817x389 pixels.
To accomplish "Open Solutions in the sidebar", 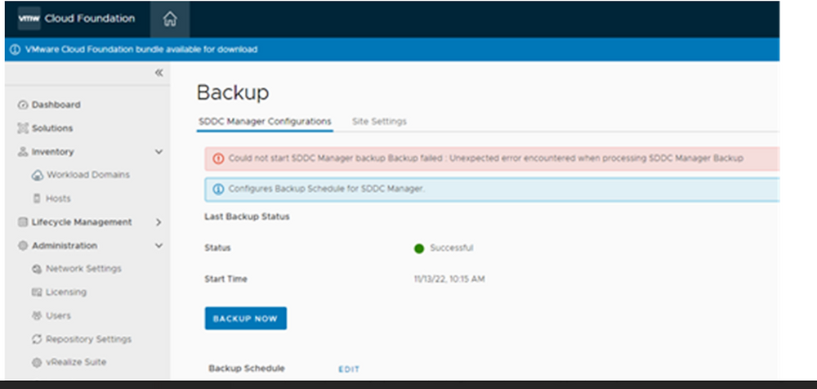I will pyautogui.click(x=52, y=128).
